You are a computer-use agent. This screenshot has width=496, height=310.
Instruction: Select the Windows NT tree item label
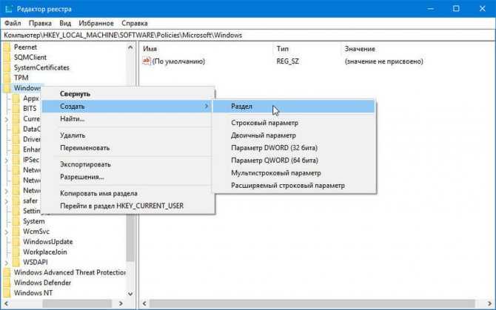(33, 293)
